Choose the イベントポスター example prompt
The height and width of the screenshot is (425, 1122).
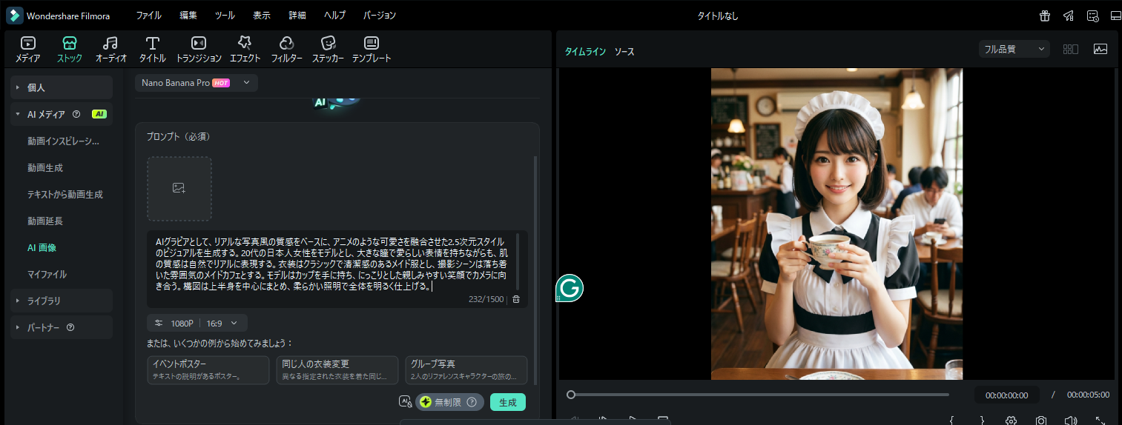[208, 369]
